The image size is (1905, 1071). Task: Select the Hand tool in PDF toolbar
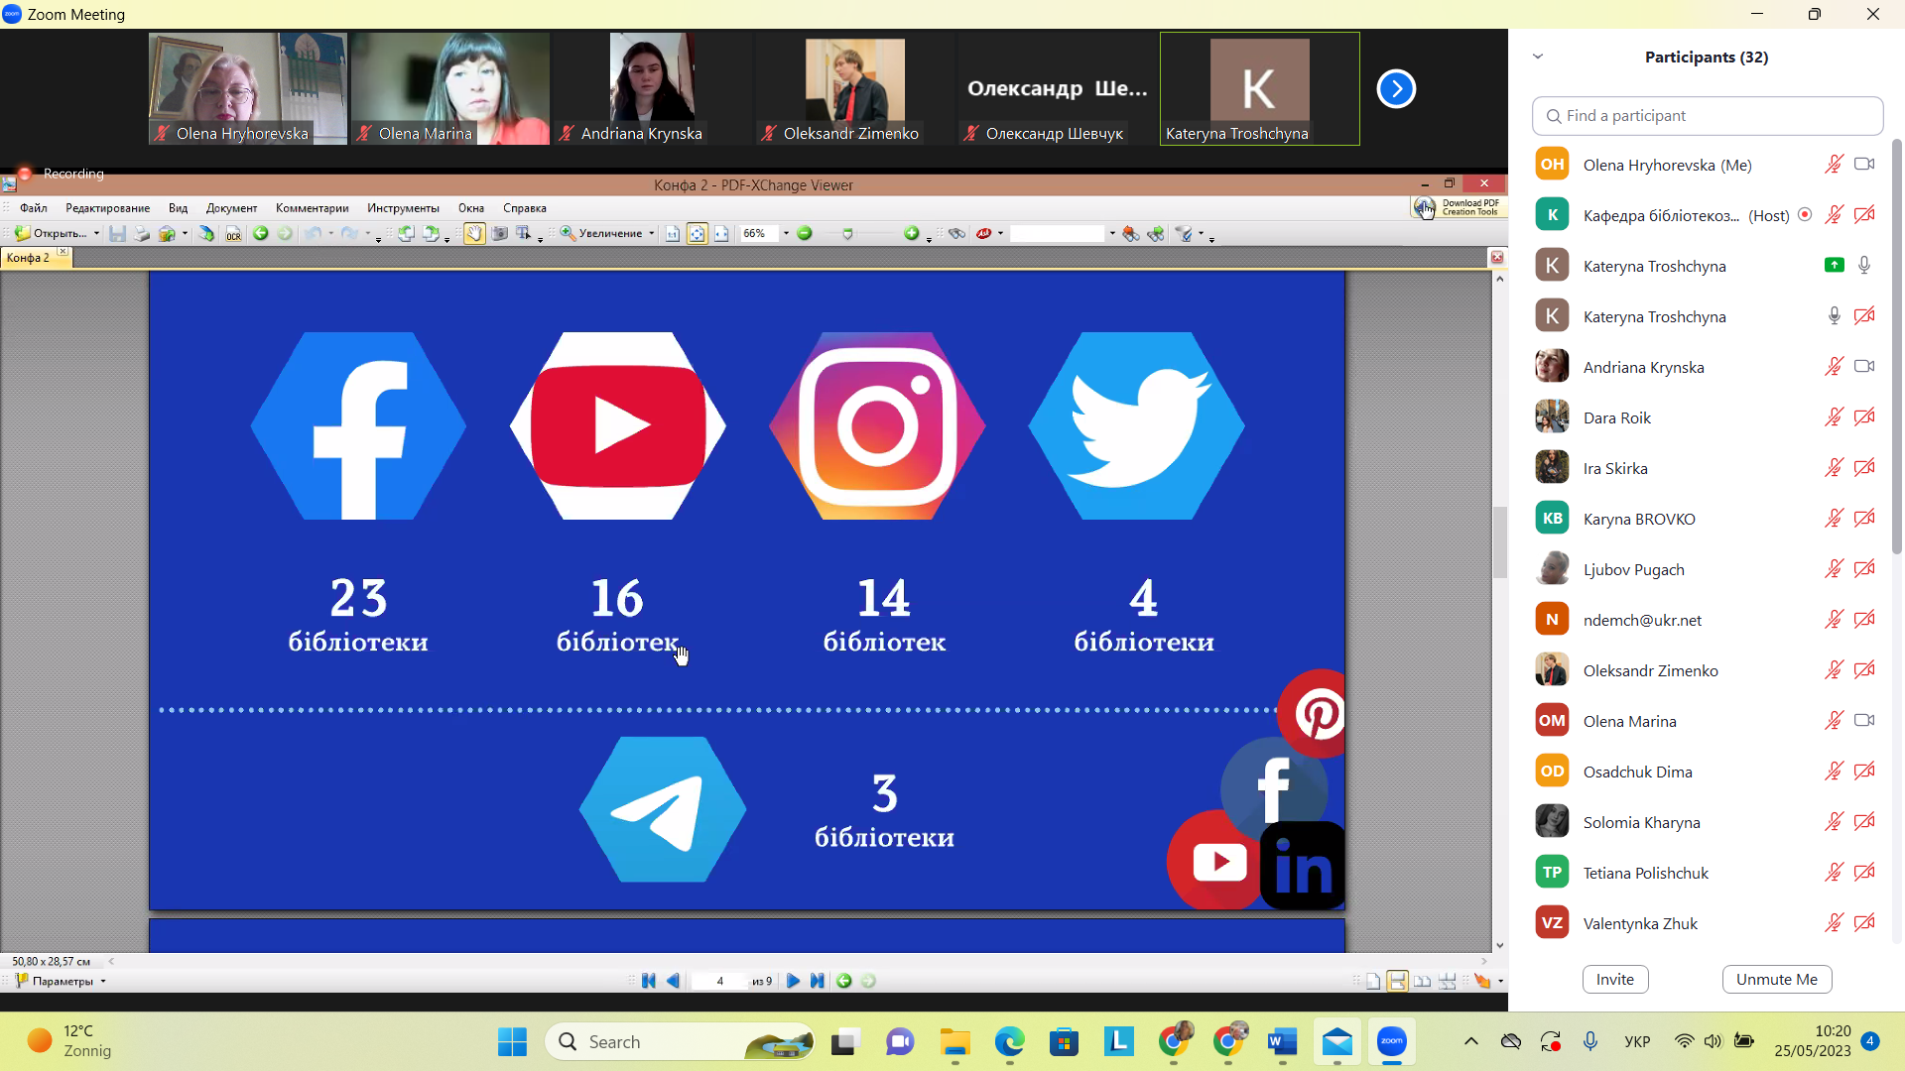[x=474, y=233]
